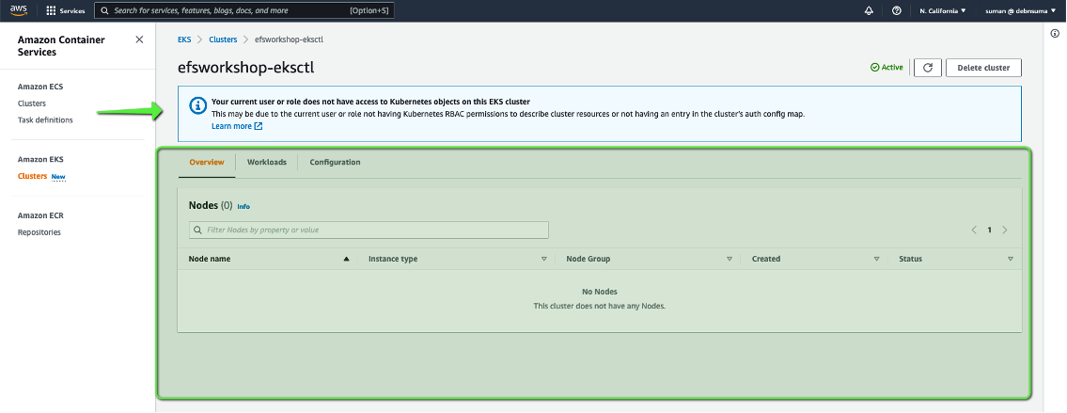Open Amazon EKS Clusters in sidebar

click(33, 176)
